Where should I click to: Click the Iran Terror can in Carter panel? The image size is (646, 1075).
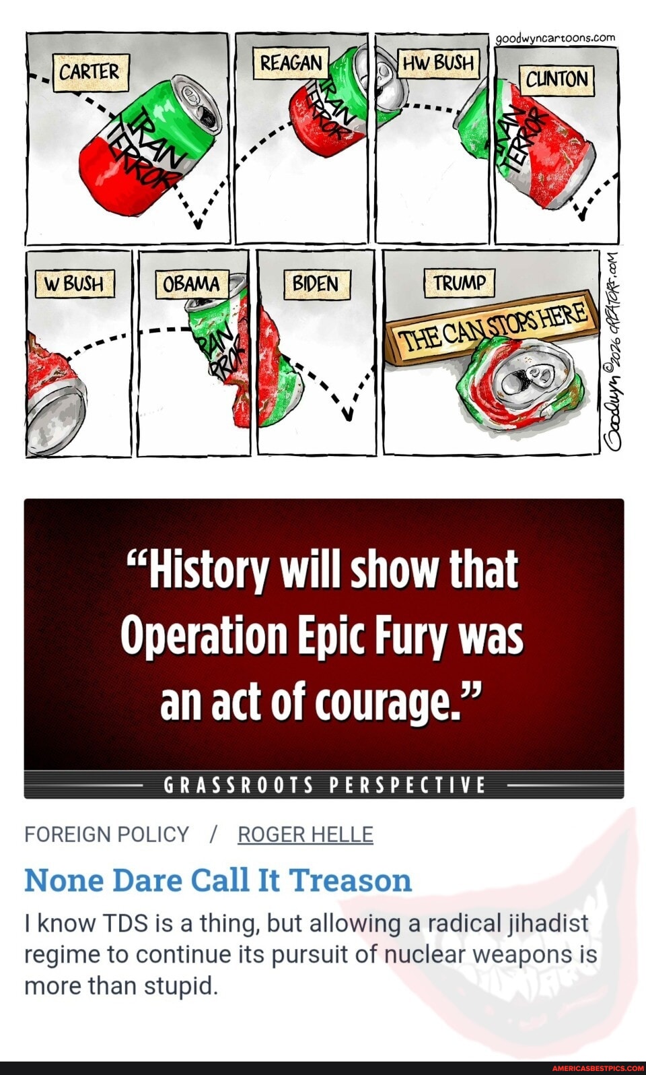click(150, 145)
